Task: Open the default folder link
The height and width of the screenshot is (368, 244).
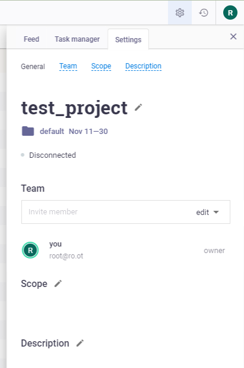Action: (52, 131)
